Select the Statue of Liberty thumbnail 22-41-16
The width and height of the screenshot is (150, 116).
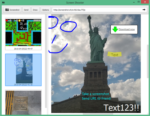click(x=23, y=70)
